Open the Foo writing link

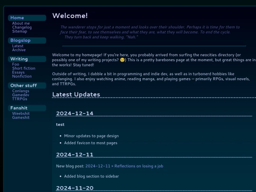click(x=16, y=64)
